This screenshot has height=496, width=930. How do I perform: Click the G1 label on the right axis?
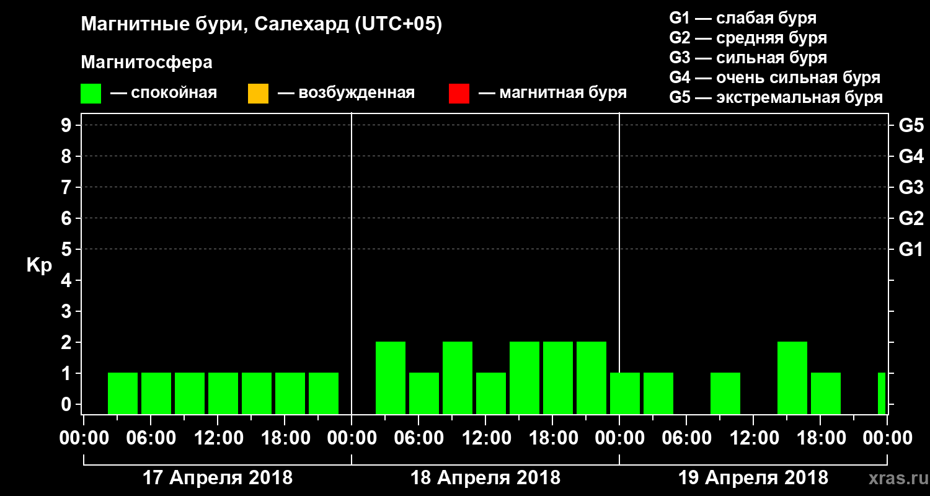tap(911, 249)
